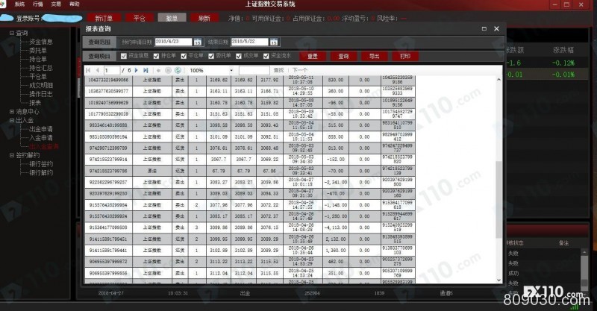Open the 帮助 menu

coord(74,4)
